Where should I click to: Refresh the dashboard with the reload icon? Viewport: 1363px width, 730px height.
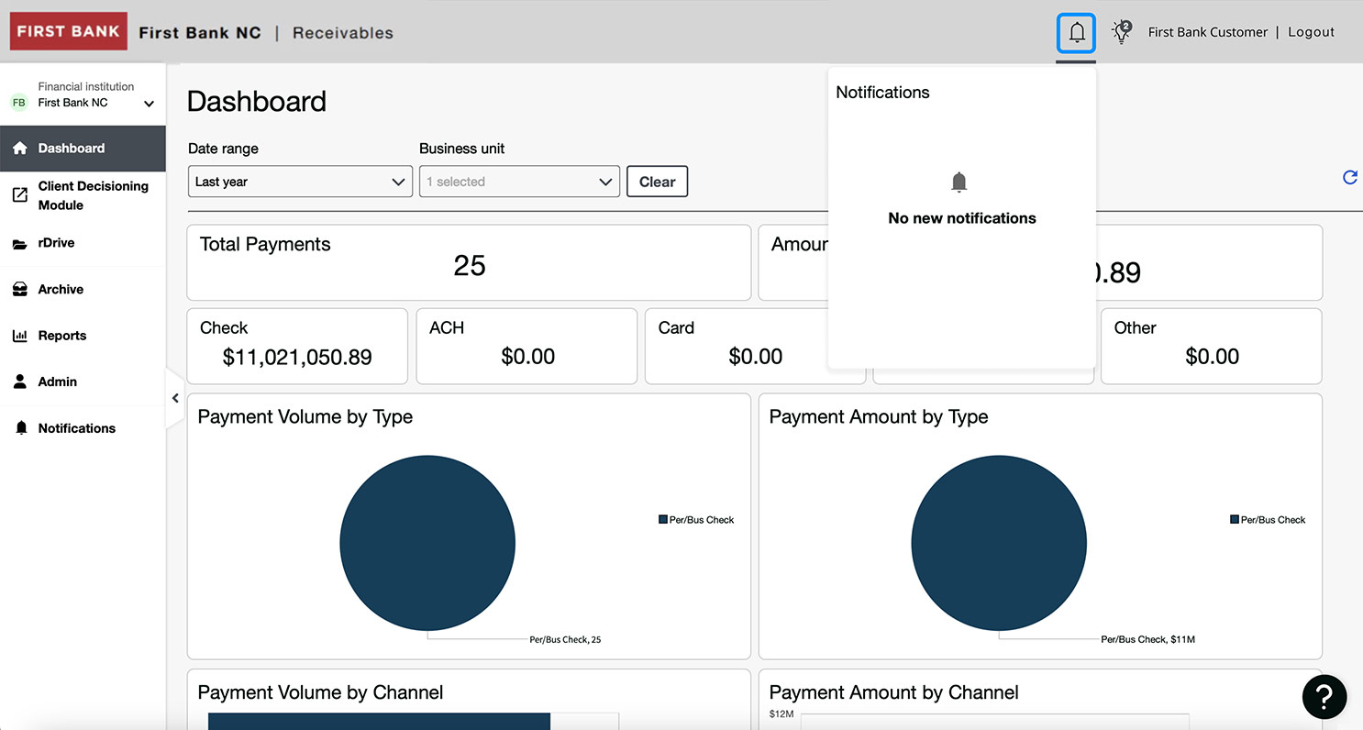(1349, 178)
